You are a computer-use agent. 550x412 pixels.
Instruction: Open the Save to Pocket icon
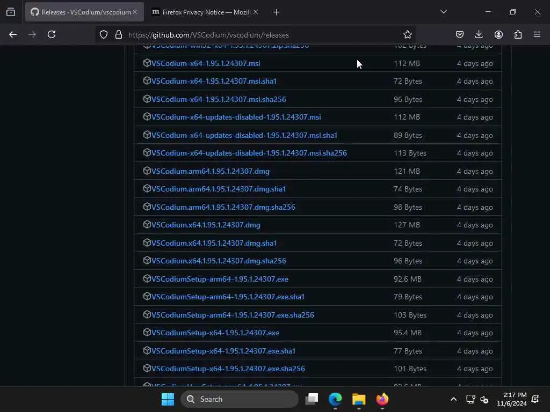[460, 34]
